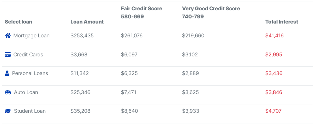The height and width of the screenshot is (125, 315).
Task: Click the Personal Loans person icon
Action: tap(7, 73)
